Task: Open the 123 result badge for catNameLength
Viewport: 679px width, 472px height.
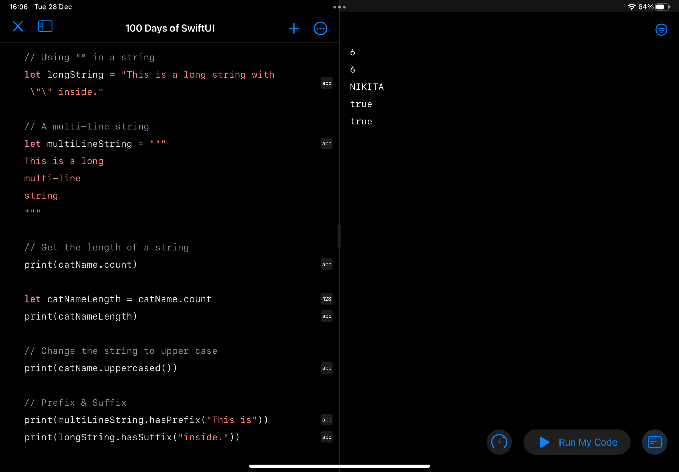Action: [x=327, y=299]
